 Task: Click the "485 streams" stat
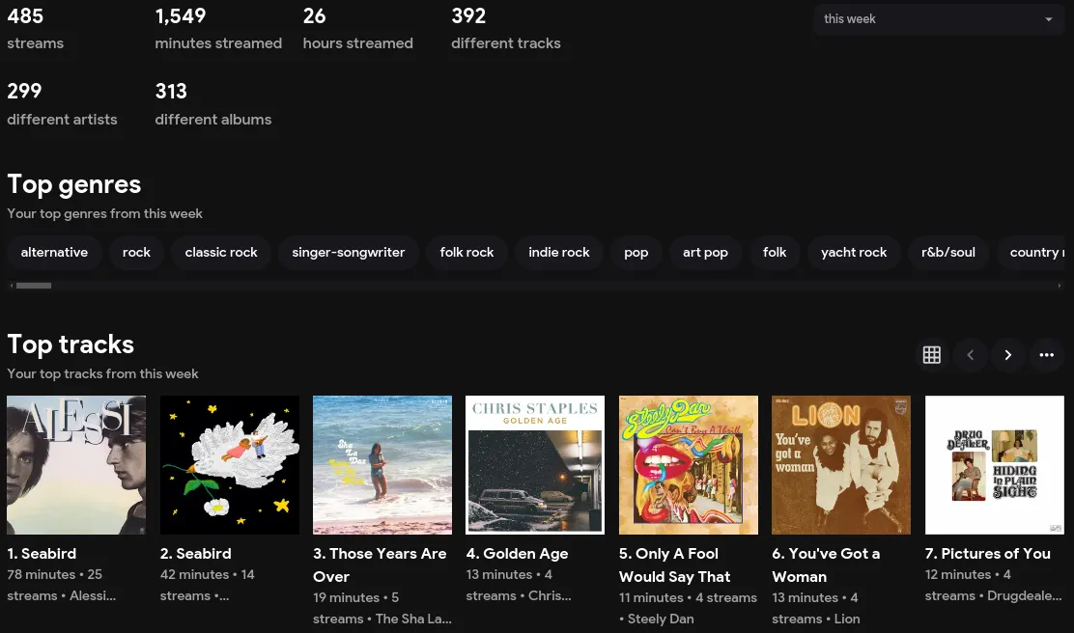point(36,28)
